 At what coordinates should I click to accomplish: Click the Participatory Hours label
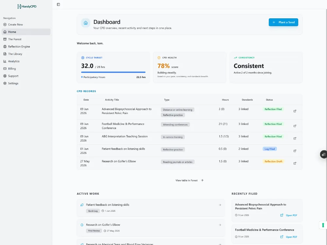click(94, 77)
